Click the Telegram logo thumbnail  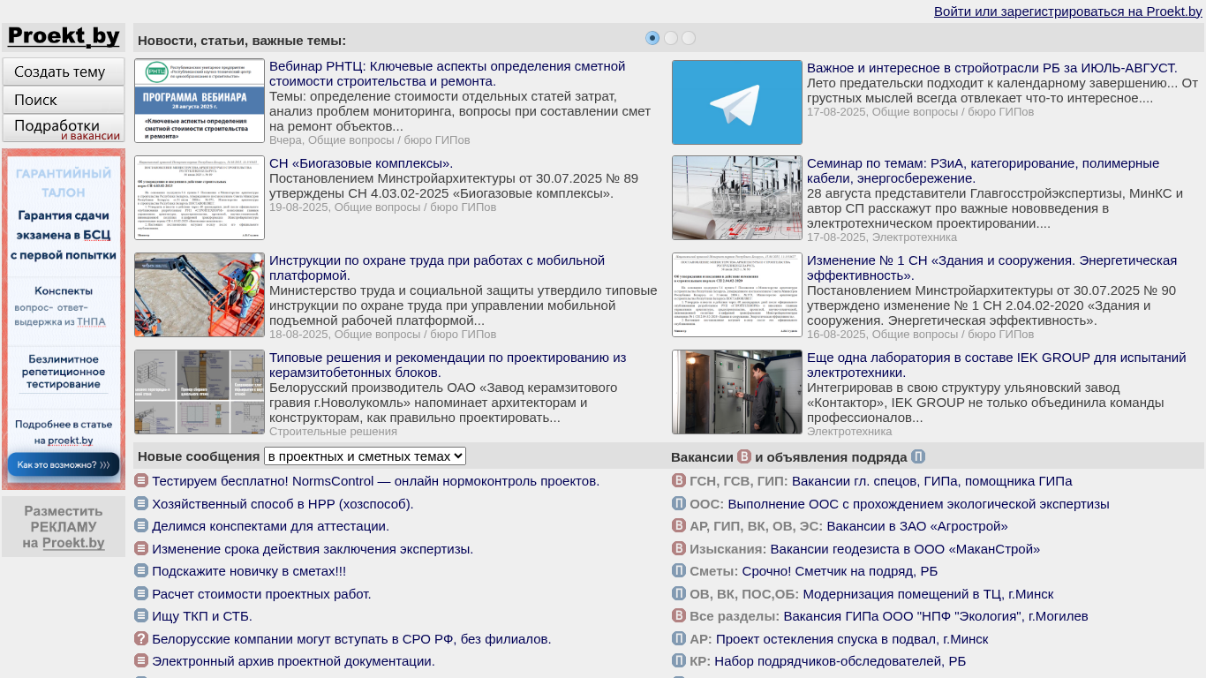click(x=737, y=102)
